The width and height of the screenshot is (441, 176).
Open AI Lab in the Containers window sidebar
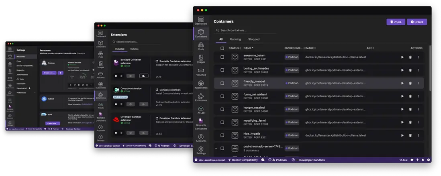click(201, 110)
